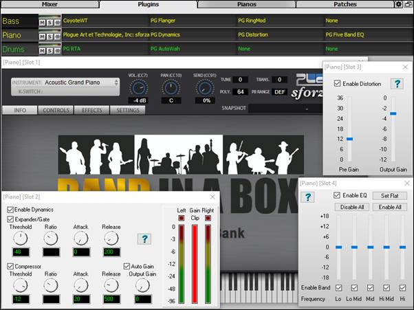Solo the Bass track

point(50,23)
